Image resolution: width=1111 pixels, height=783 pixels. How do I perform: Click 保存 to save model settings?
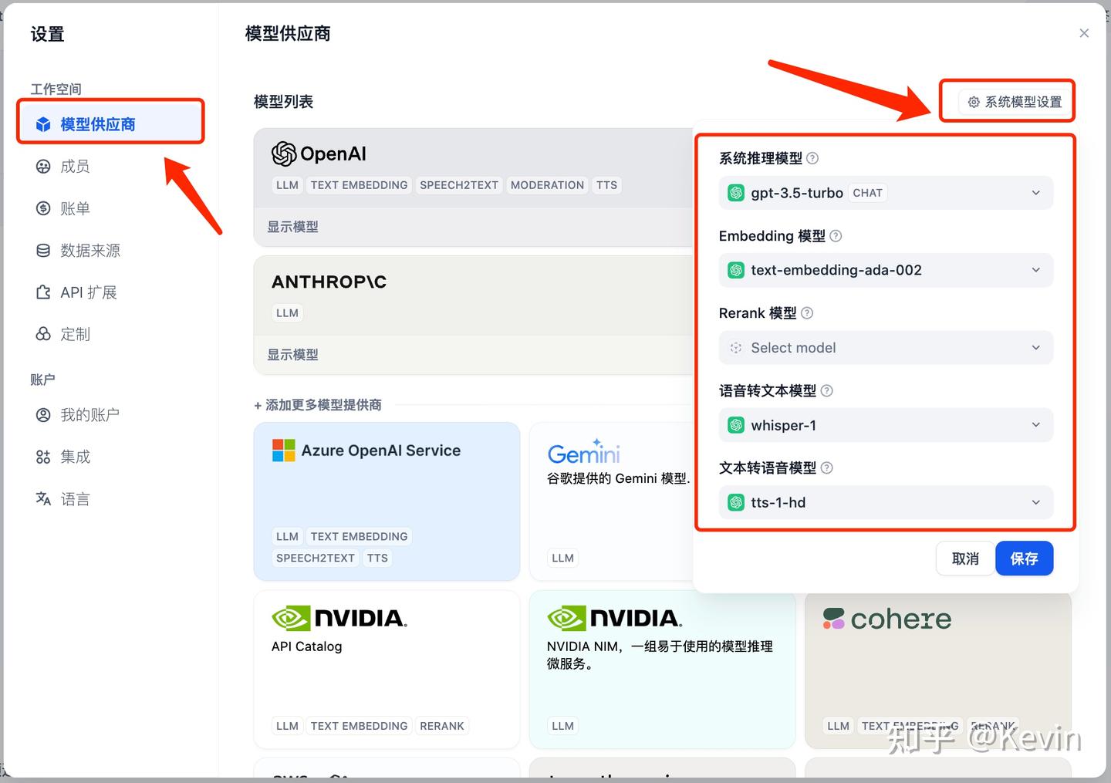coord(1024,559)
